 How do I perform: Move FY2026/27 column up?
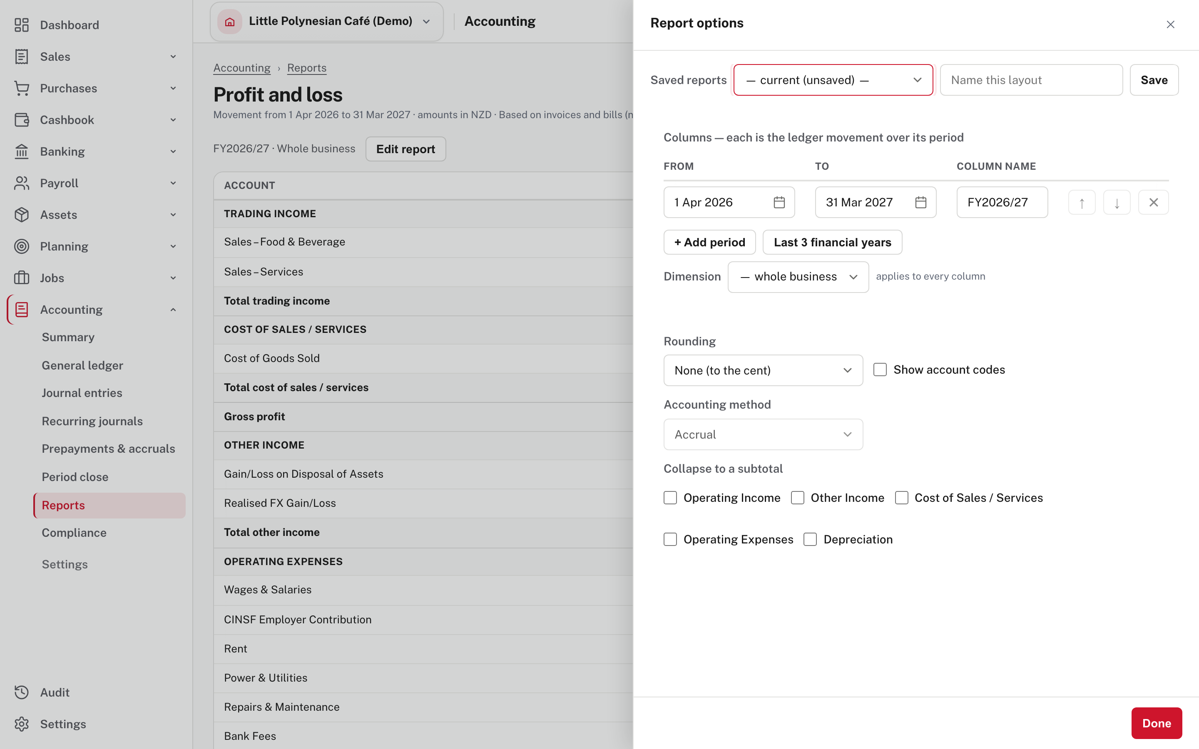(1082, 203)
